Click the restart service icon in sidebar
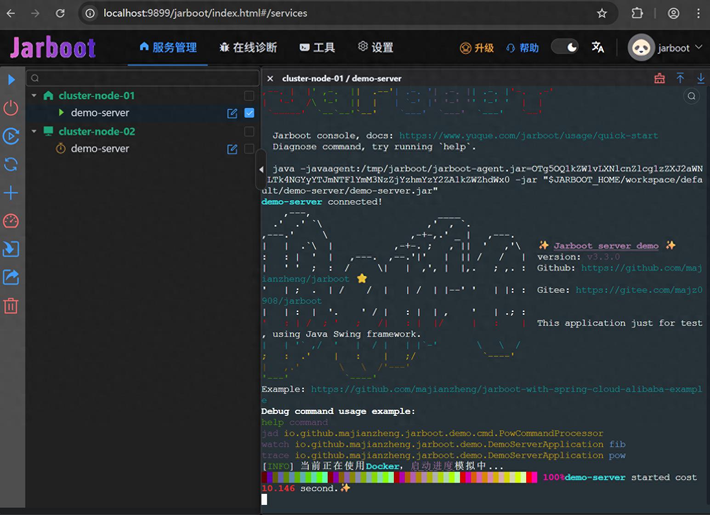710x515 pixels. pos(11,136)
